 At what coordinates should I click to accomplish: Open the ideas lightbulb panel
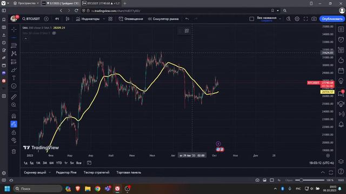point(341,81)
